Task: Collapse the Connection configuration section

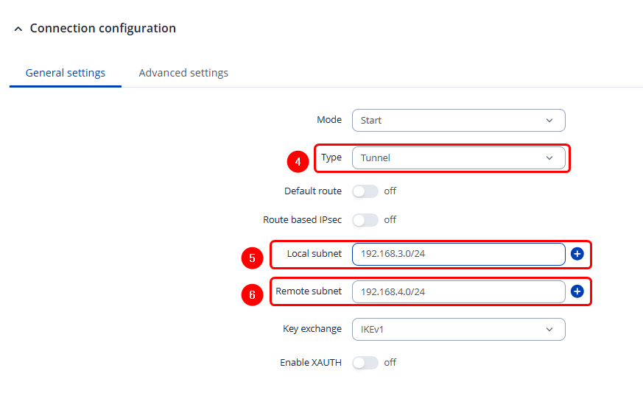Action: (x=18, y=29)
